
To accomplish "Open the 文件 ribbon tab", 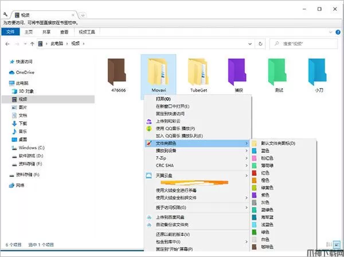I will [x=11, y=32].
